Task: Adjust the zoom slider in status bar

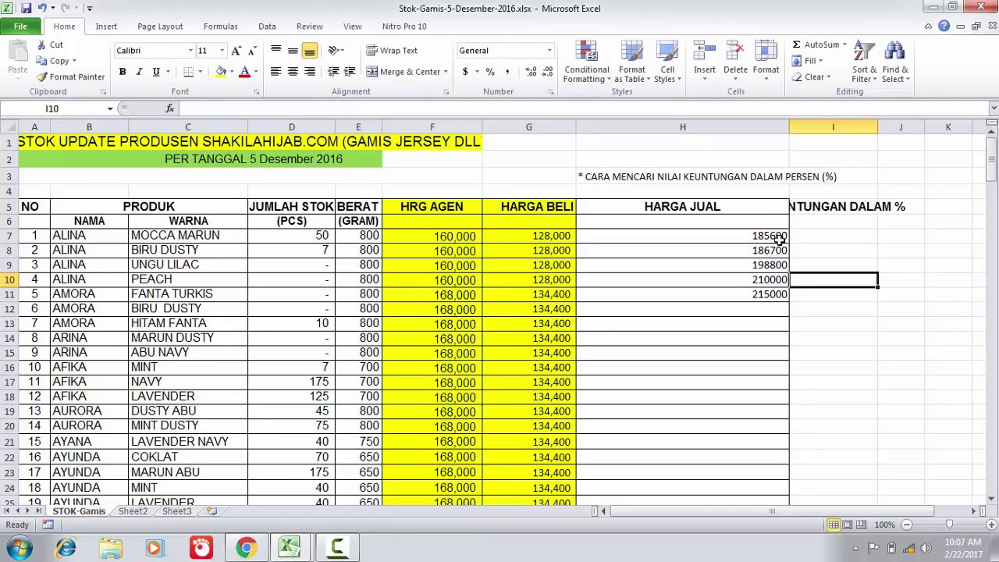Action: (949, 525)
